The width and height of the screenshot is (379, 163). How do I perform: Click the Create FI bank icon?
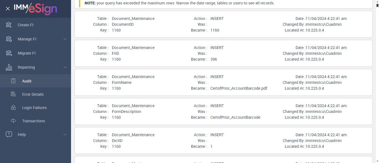coord(9,25)
